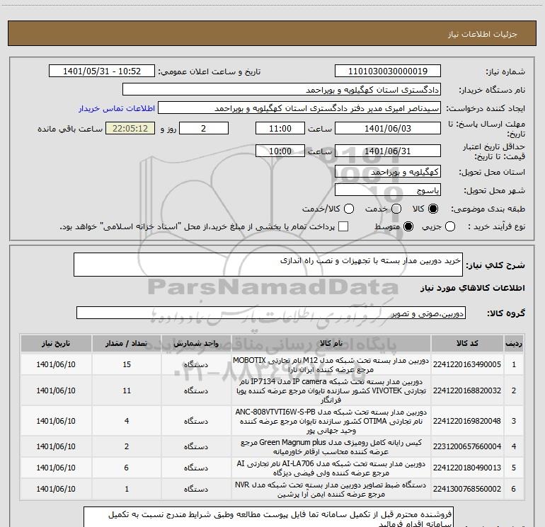
Task: Click the delivery province field کهگیلویه و بویراحمد
Action: 388,172
